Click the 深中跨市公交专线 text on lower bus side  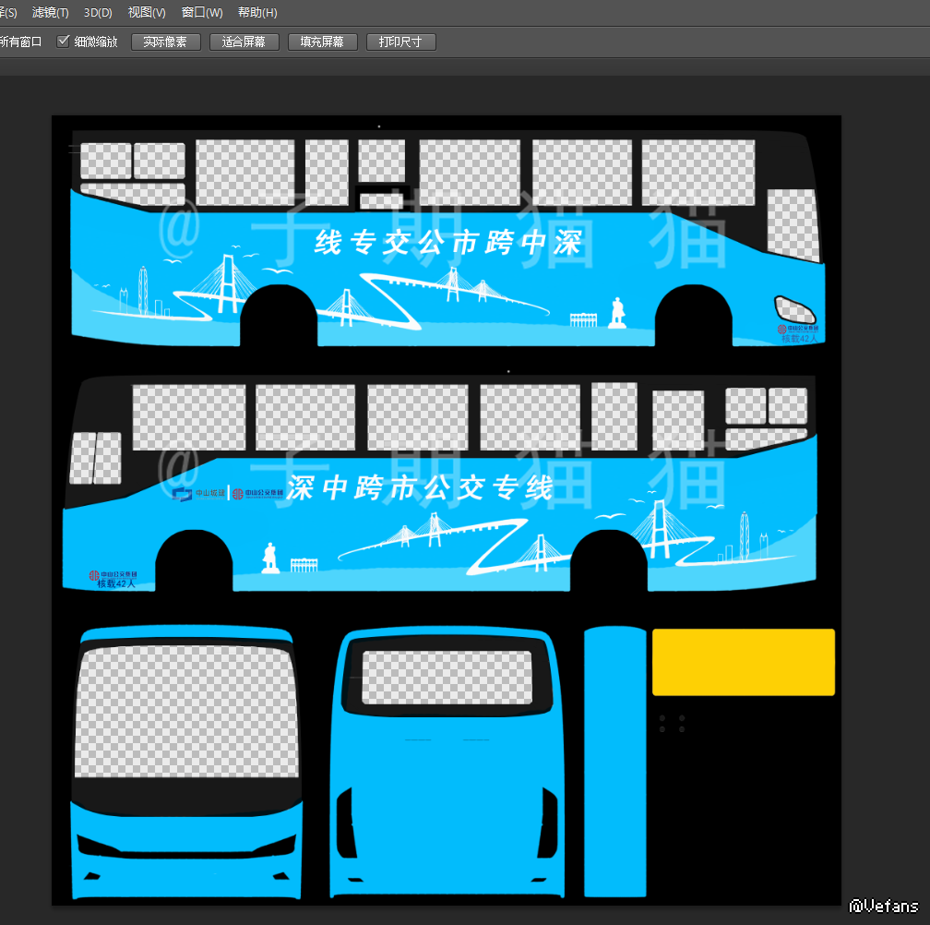420,487
